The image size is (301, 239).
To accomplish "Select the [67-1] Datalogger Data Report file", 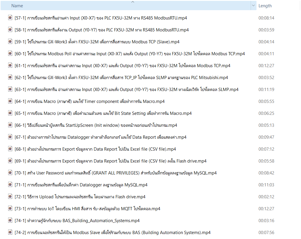I will (100, 137).
